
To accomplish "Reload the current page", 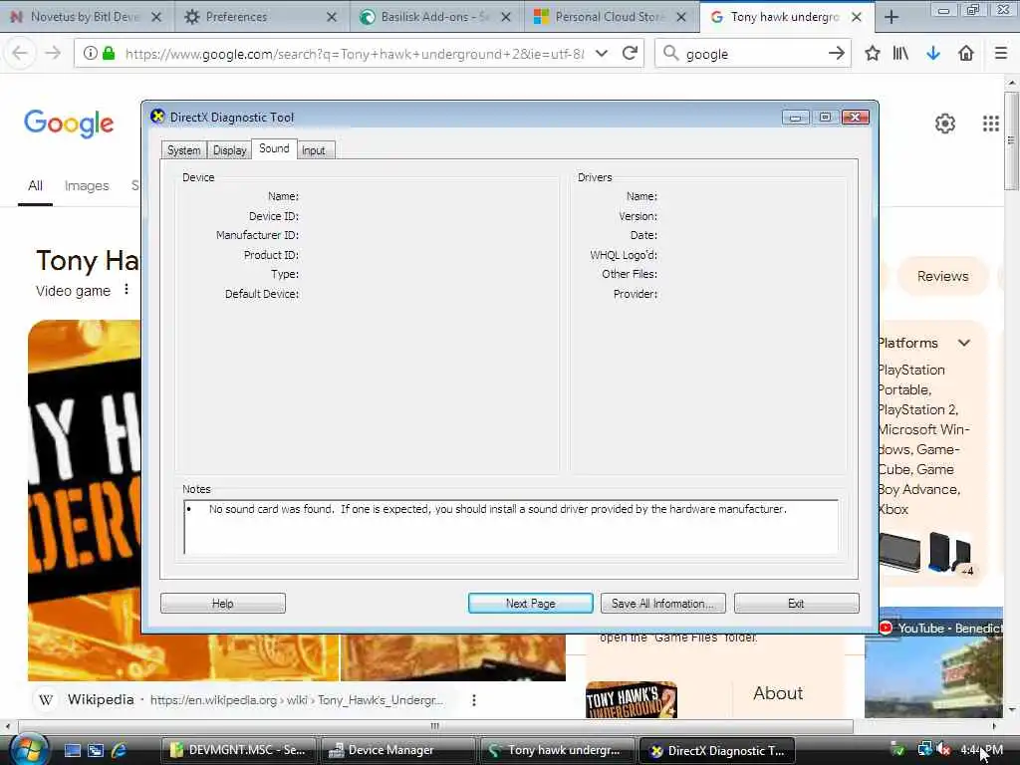I will (630, 54).
